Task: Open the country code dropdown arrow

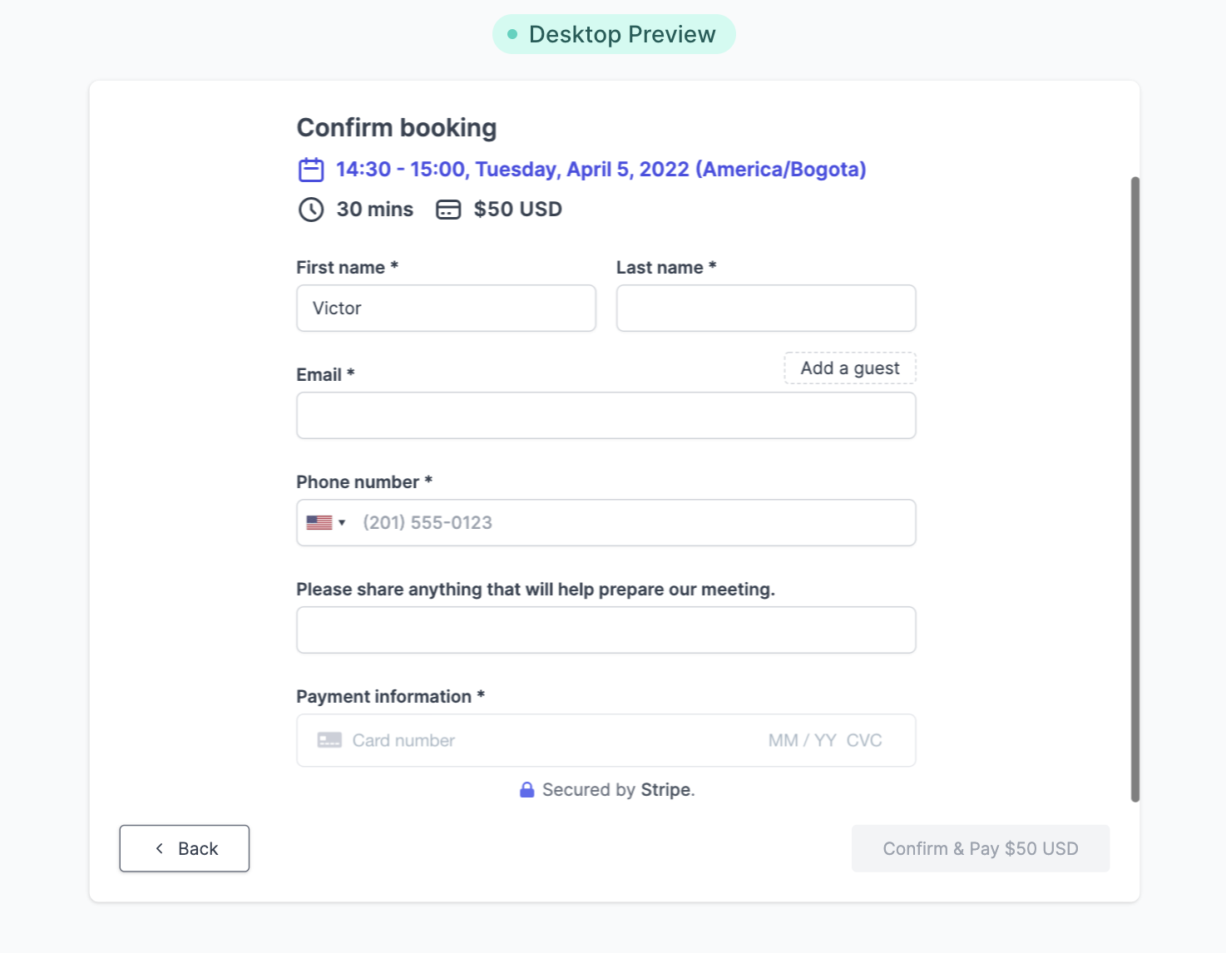Action: pos(342,523)
